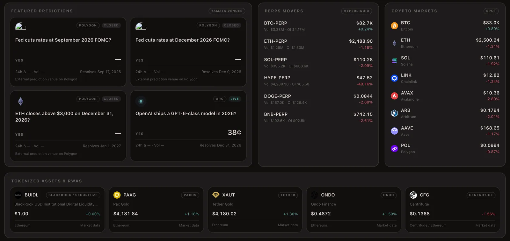Select the ETH-PERP row
The width and height of the screenshot is (510, 241).
tap(318, 44)
